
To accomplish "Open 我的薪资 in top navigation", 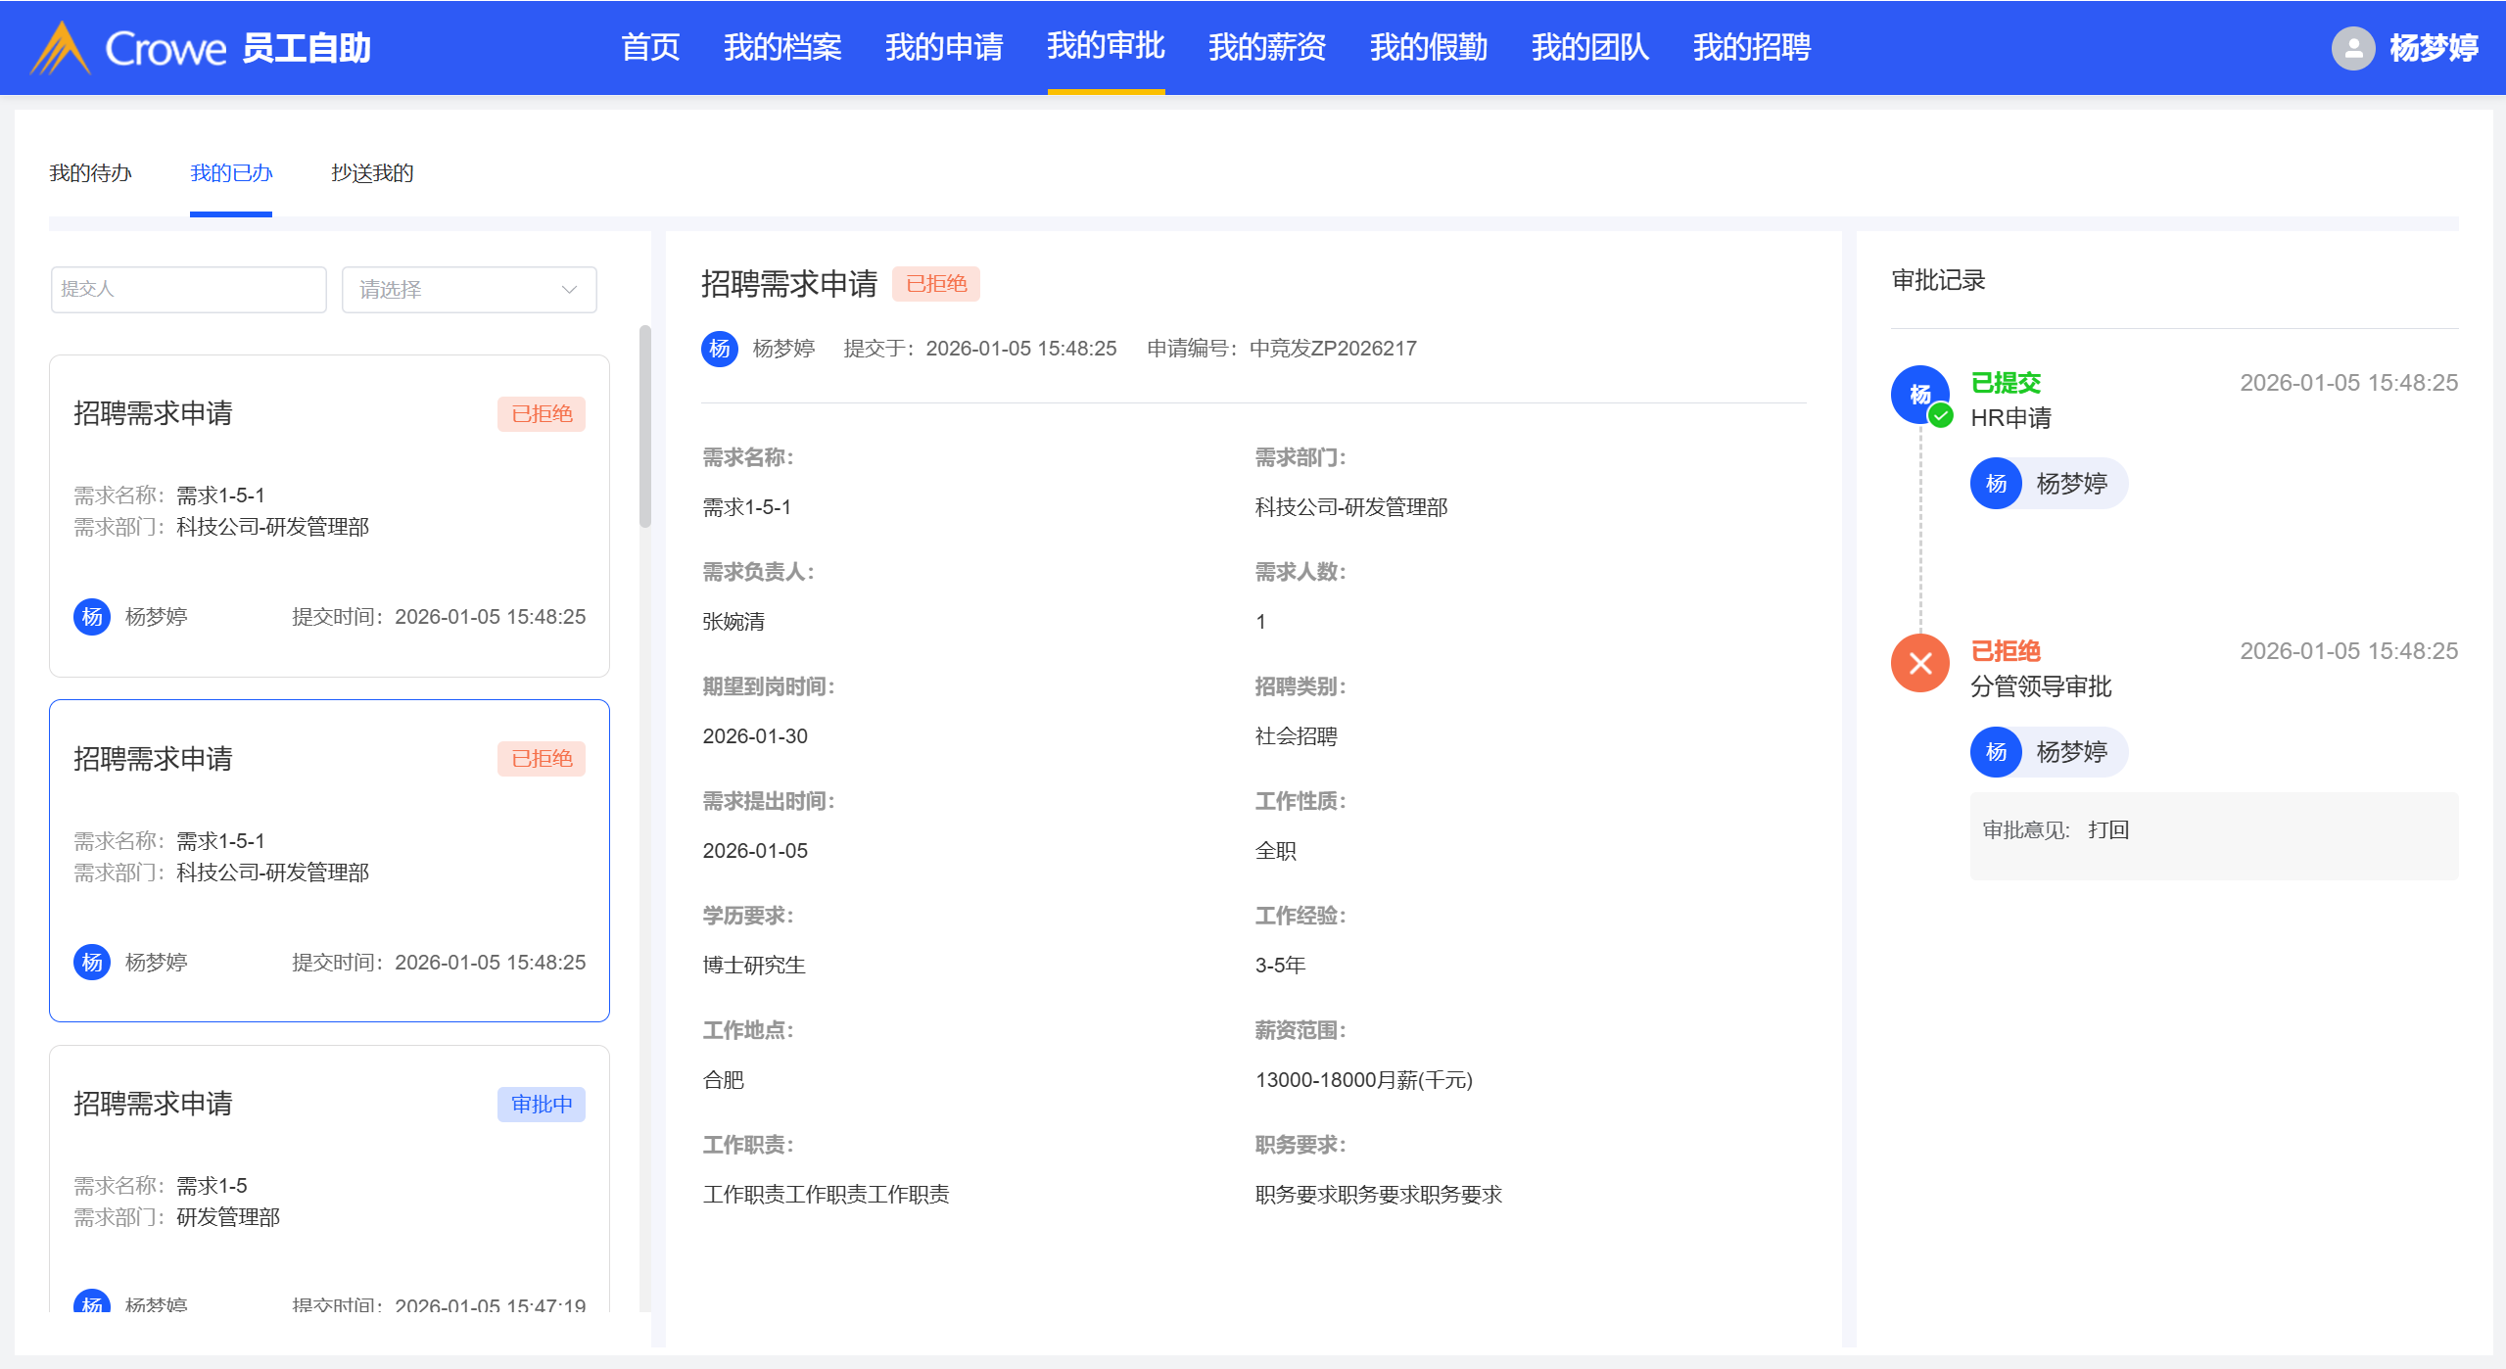I will point(1266,47).
